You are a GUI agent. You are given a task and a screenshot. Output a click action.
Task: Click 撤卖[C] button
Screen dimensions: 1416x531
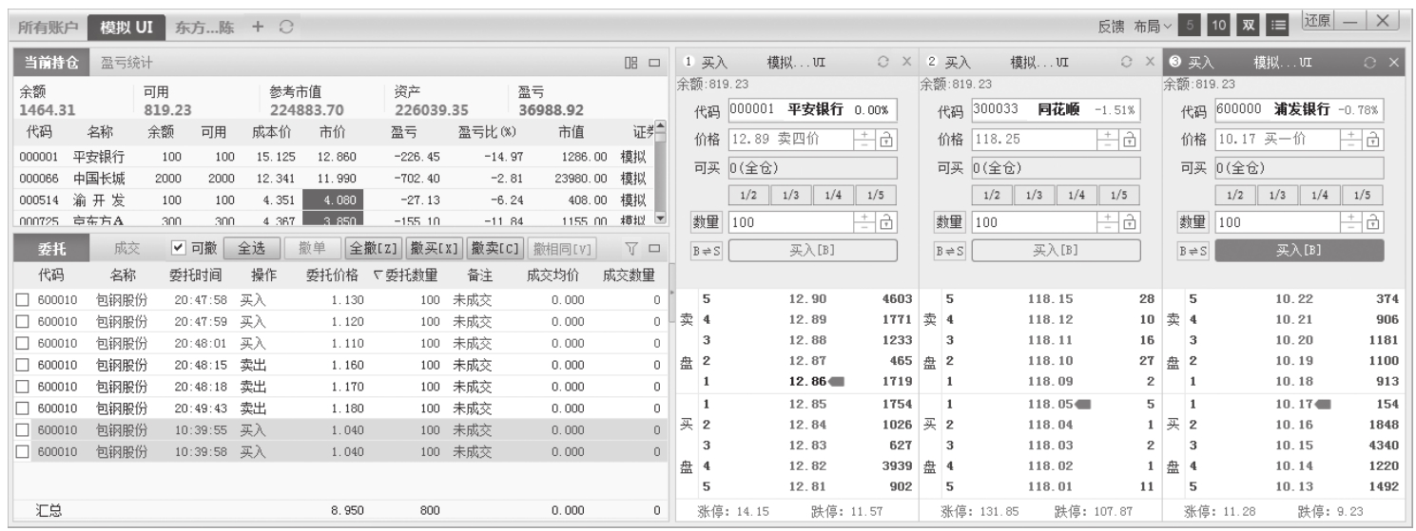(x=495, y=249)
